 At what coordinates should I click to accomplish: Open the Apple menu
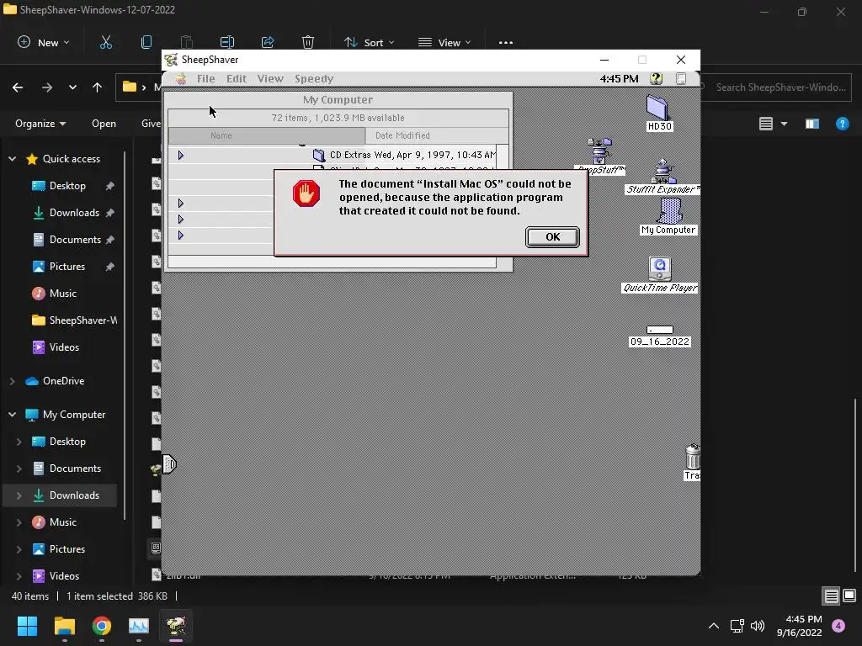(x=180, y=79)
